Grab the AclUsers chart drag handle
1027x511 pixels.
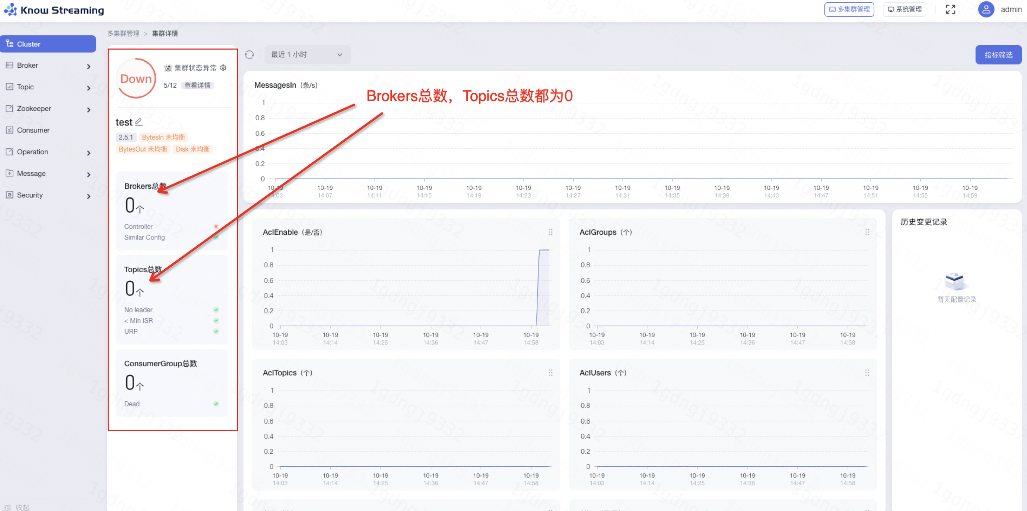(x=867, y=372)
